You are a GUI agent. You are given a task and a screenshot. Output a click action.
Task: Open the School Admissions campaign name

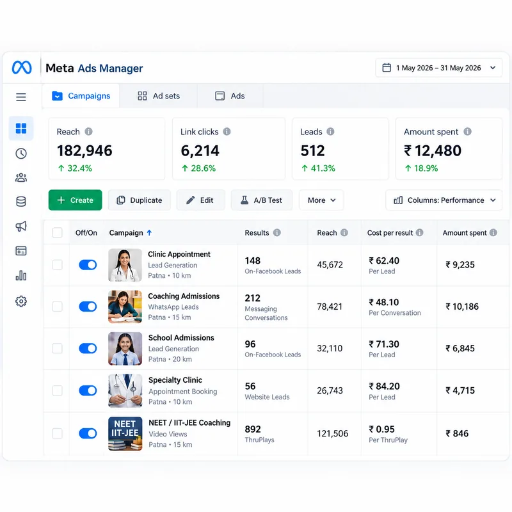point(181,338)
